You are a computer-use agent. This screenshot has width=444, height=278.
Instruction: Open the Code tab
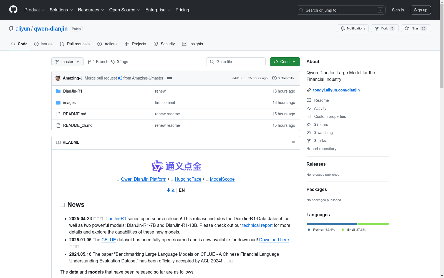coord(19,44)
